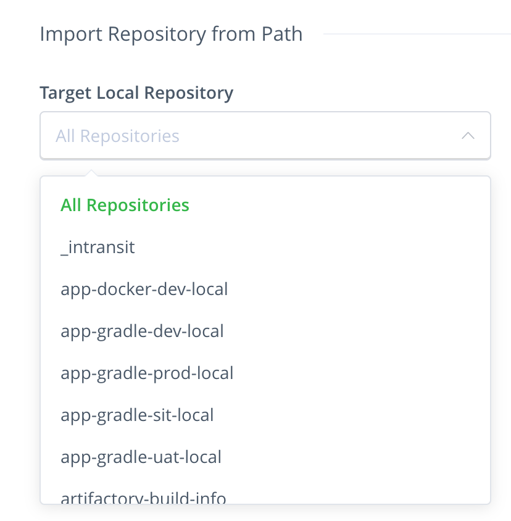Click the Target Local Repository label
The width and height of the screenshot is (511, 521).
pyautogui.click(x=136, y=93)
